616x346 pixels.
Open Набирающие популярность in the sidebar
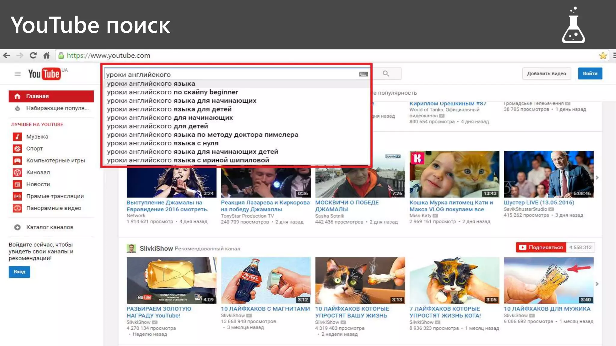[51, 108]
